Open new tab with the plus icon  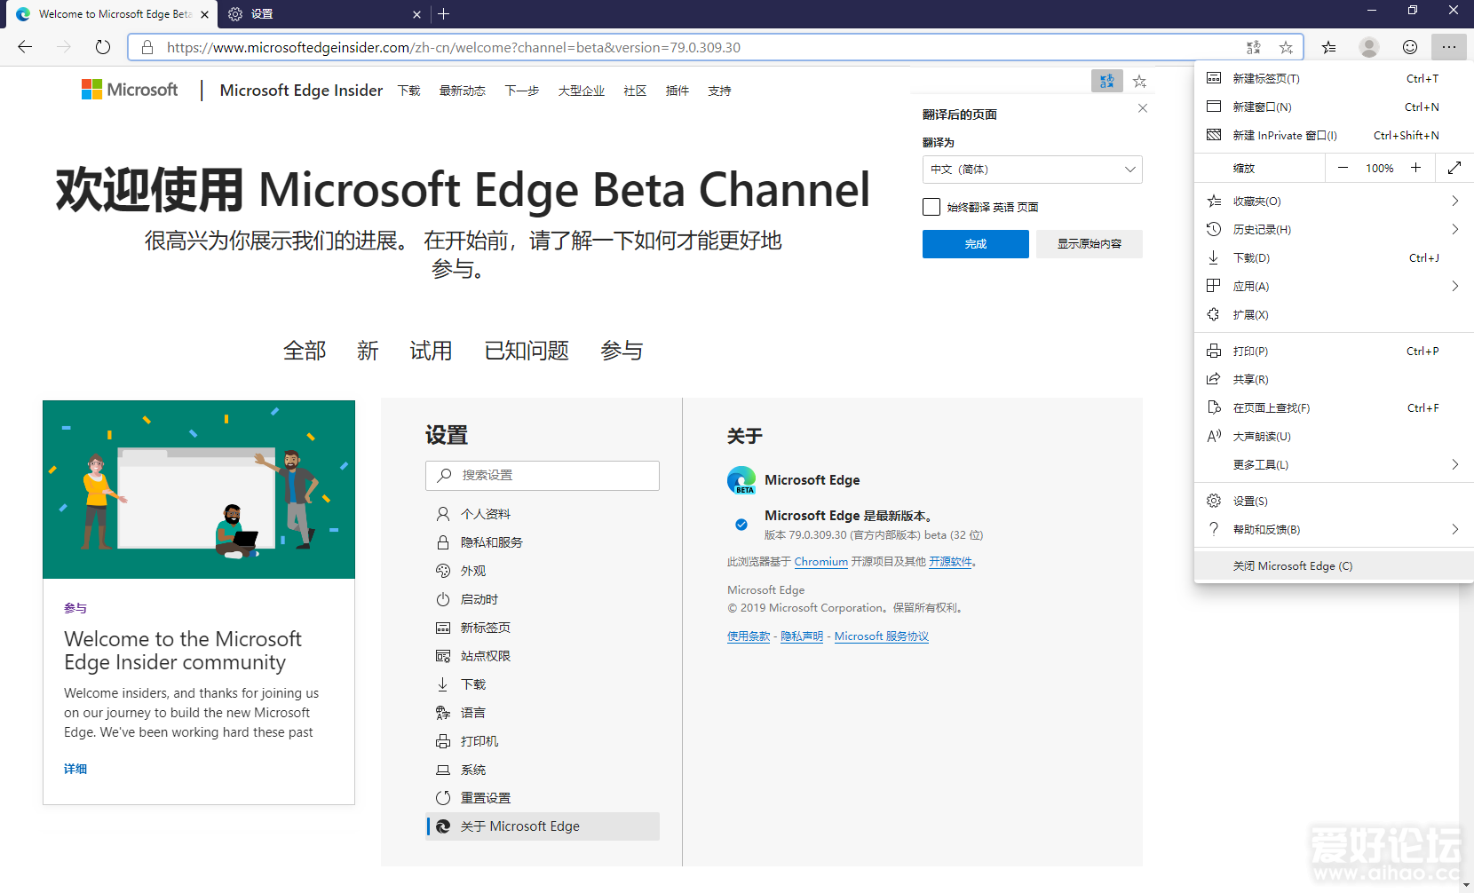pos(443,14)
